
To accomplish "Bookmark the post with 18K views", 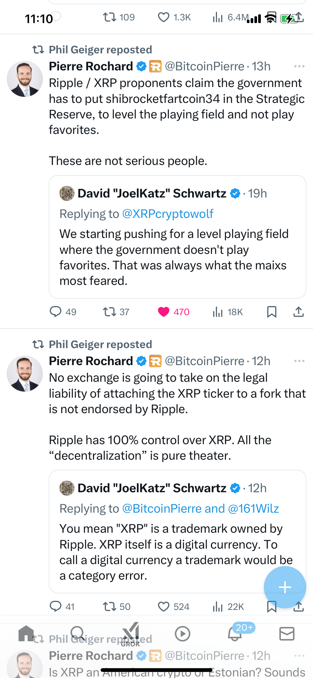I will point(271,312).
